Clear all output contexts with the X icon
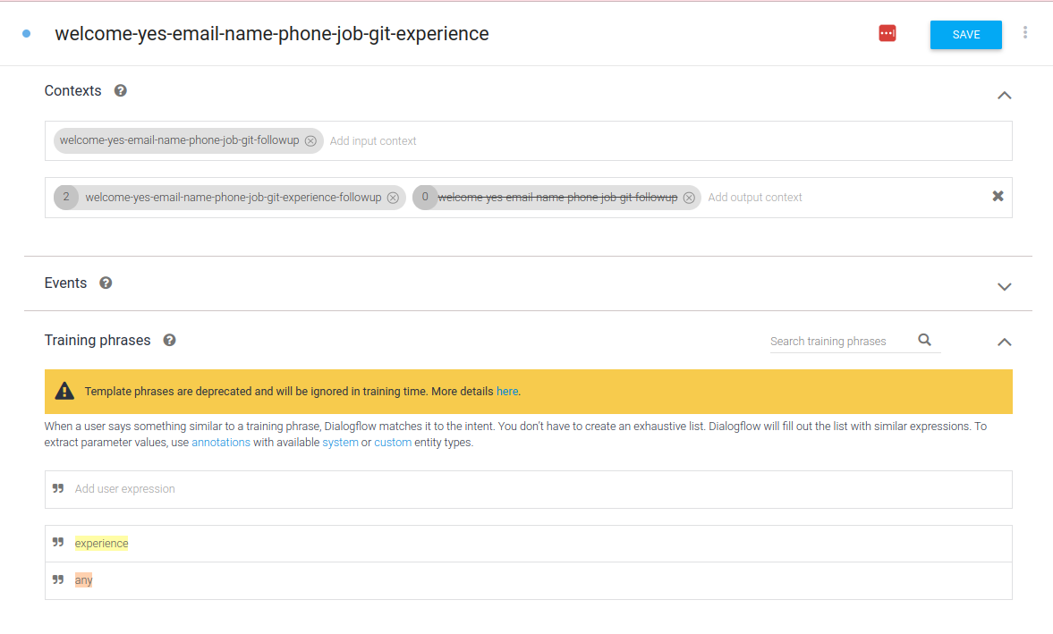Image resolution: width=1053 pixels, height=634 pixels. coord(998,197)
